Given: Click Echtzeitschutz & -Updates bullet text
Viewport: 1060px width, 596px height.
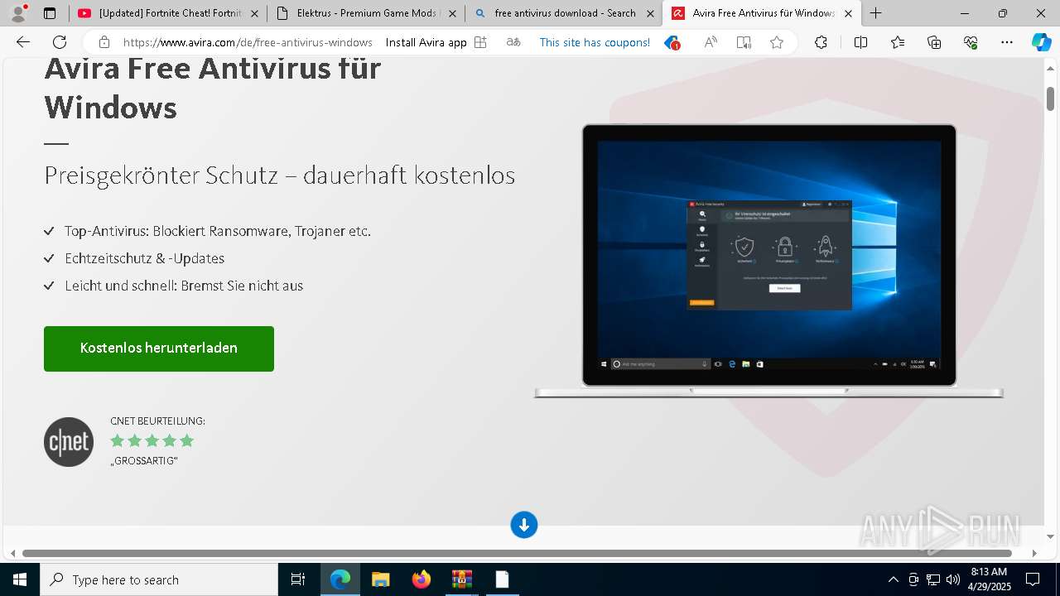Looking at the screenshot, I should tap(145, 258).
